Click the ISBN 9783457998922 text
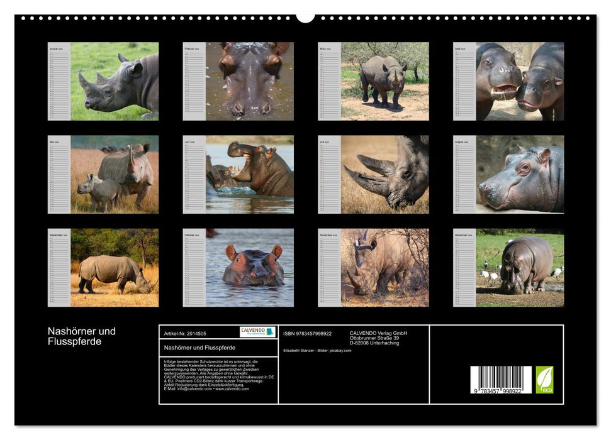Screen dimensions: 611x440 [x=307, y=333]
